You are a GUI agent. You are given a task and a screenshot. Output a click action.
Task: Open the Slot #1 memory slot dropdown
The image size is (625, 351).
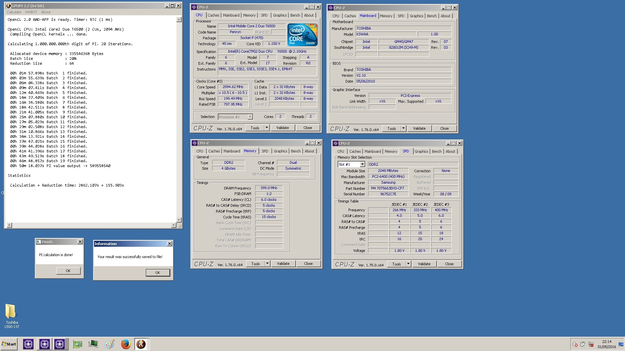tap(362, 164)
